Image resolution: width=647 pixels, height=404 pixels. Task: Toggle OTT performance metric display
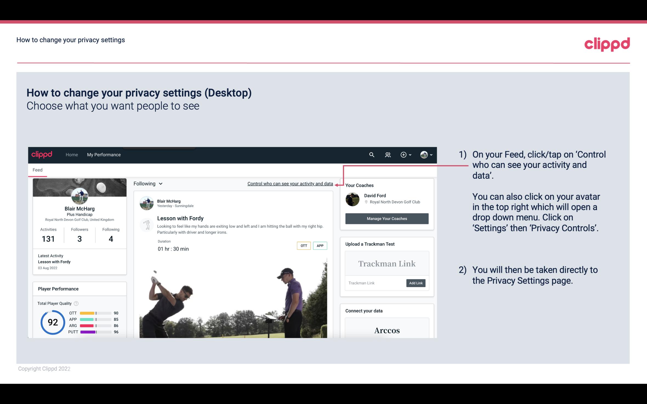point(303,246)
